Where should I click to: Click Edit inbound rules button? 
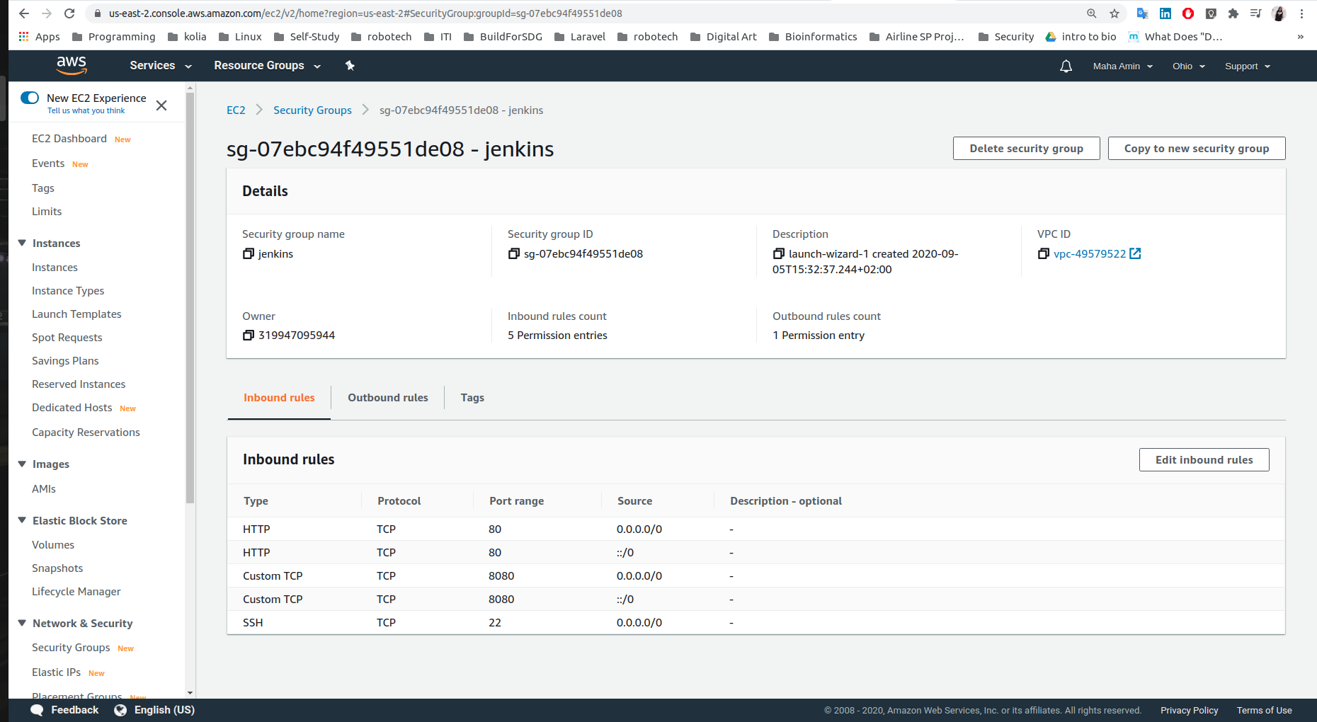tap(1204, 460)
